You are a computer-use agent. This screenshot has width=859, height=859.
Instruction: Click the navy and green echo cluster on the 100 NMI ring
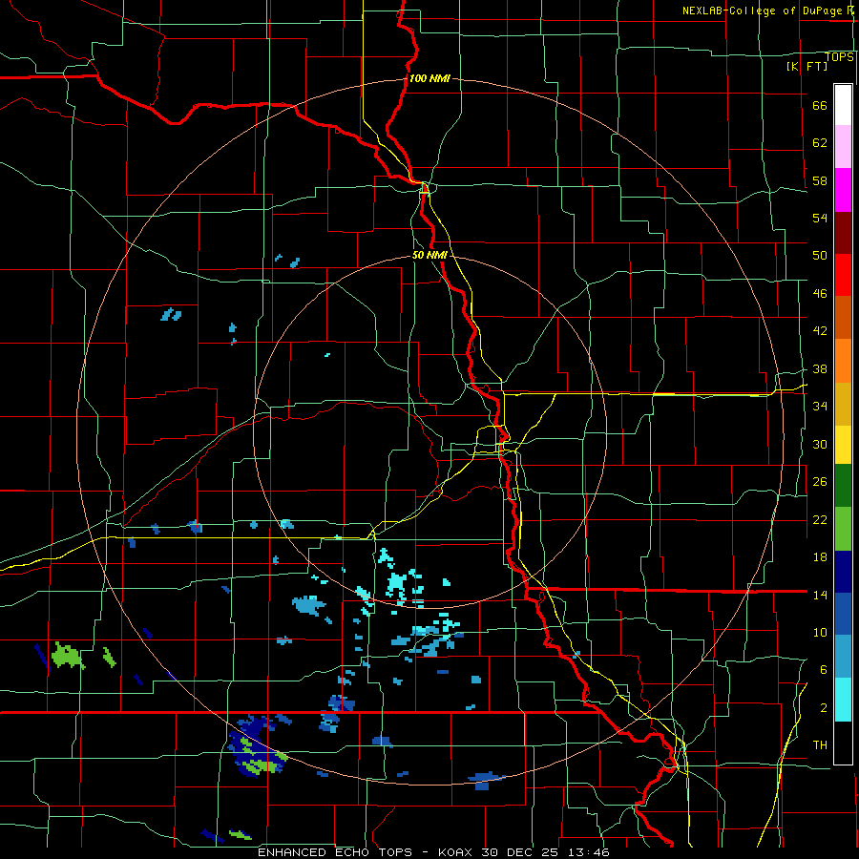pyautogui.click(x=257, y=746)
